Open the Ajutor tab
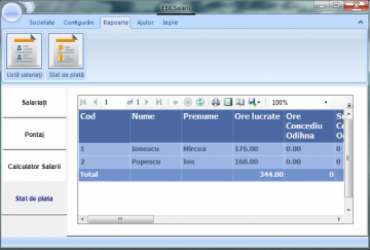Viewport: 370px width, 250px height. coord(145,22)
